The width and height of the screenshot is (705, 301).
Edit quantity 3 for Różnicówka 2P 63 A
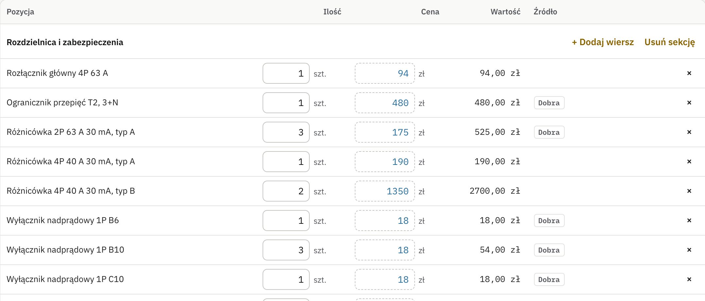[x=286, y=132]
